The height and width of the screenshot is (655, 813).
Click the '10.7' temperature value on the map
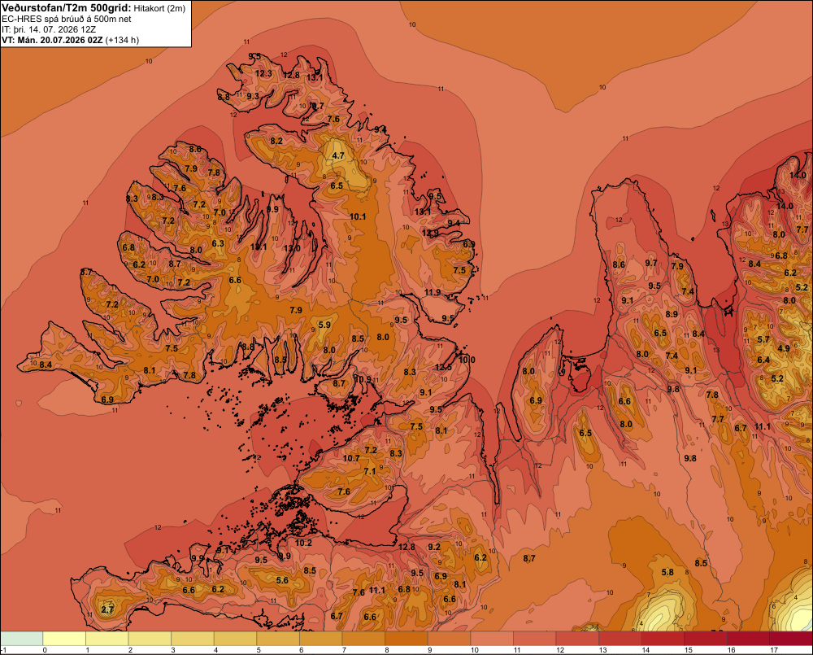tap(351, 458)
